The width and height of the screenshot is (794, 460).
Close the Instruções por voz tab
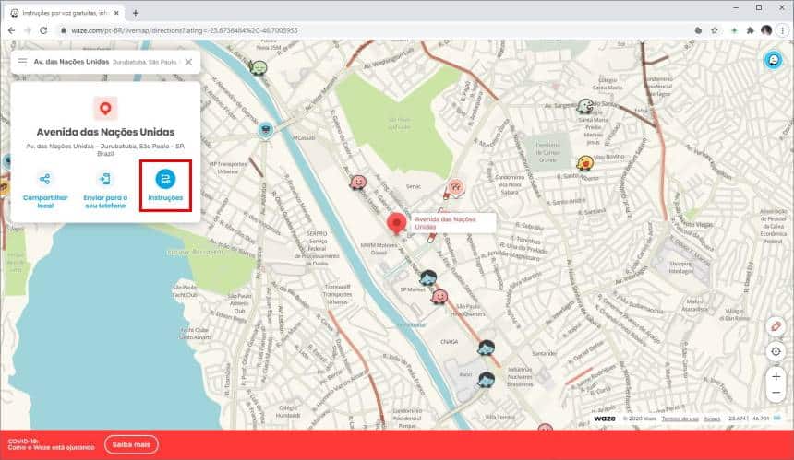[x=117, y=13]
